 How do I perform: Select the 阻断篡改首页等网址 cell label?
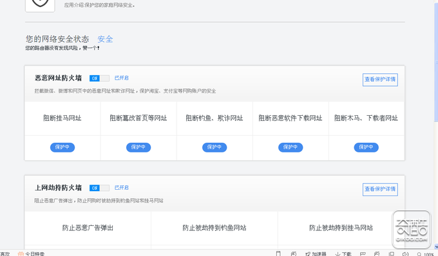138,118
